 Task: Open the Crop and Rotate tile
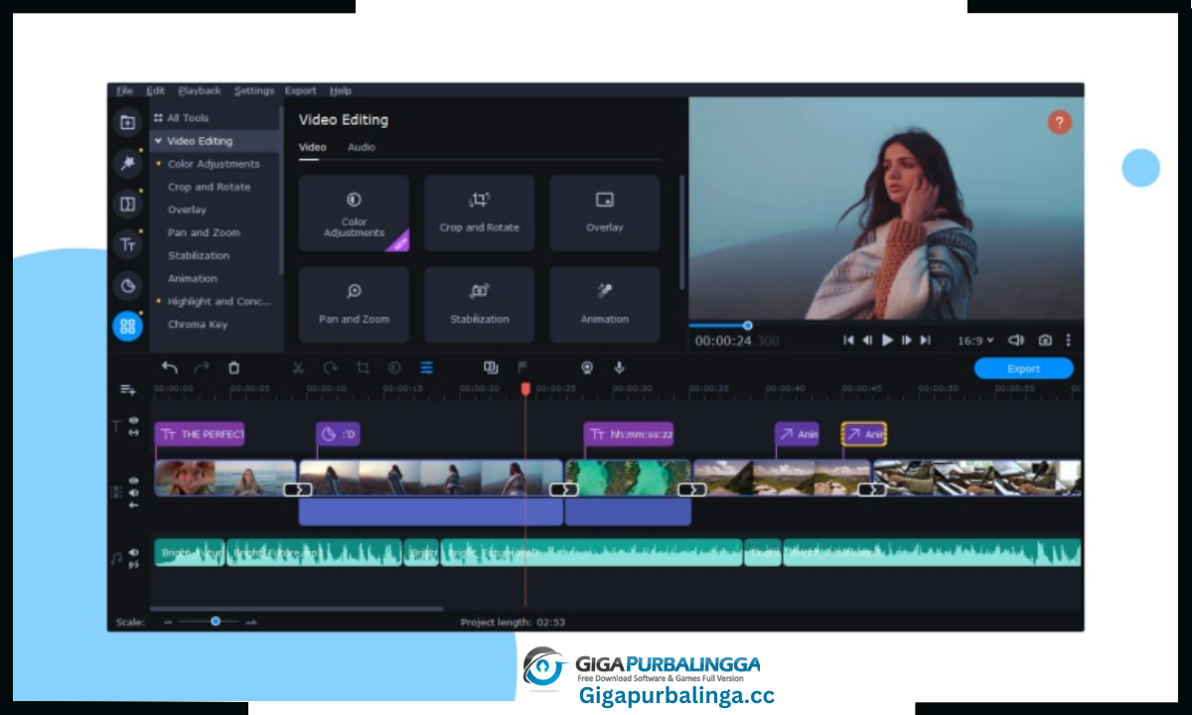[479, 214]
